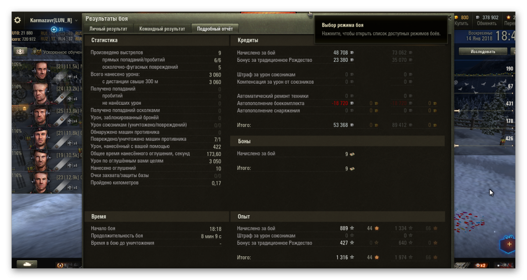The image size is (527, 280).
Task: Open the gift box plus icon
Action: 509,244
